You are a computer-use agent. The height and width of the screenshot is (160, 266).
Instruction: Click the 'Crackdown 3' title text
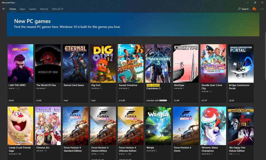(153, 88)
